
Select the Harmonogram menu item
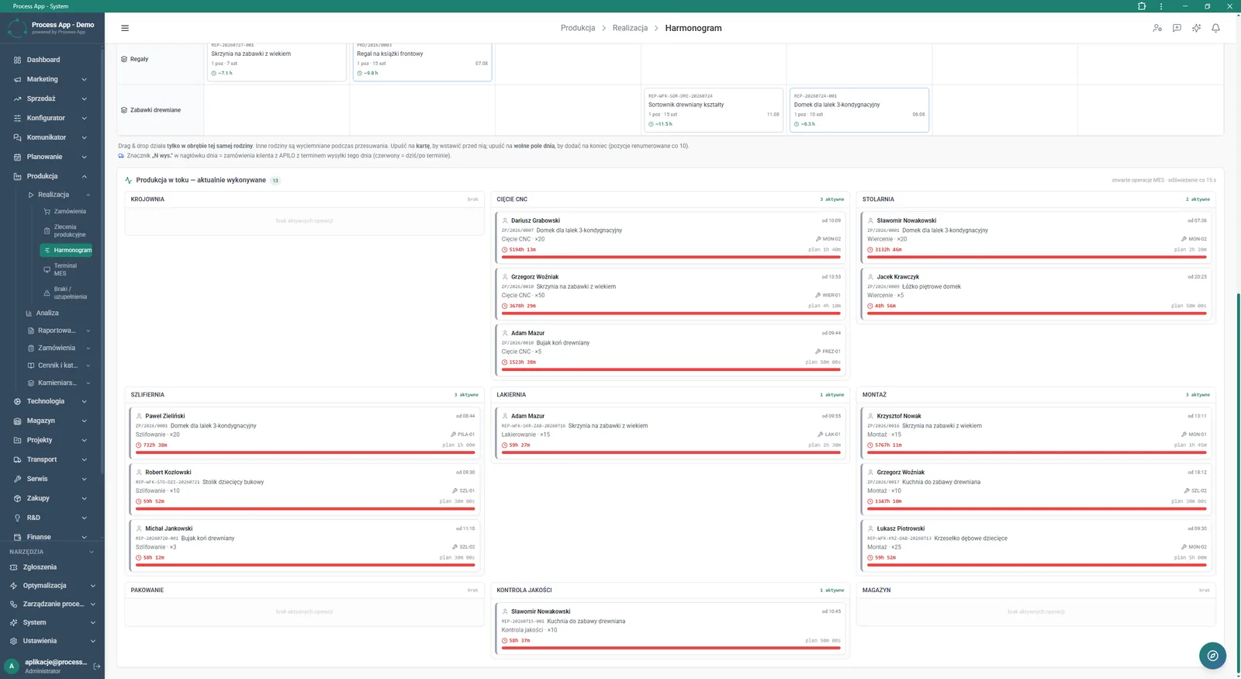(x=67, y=250)
